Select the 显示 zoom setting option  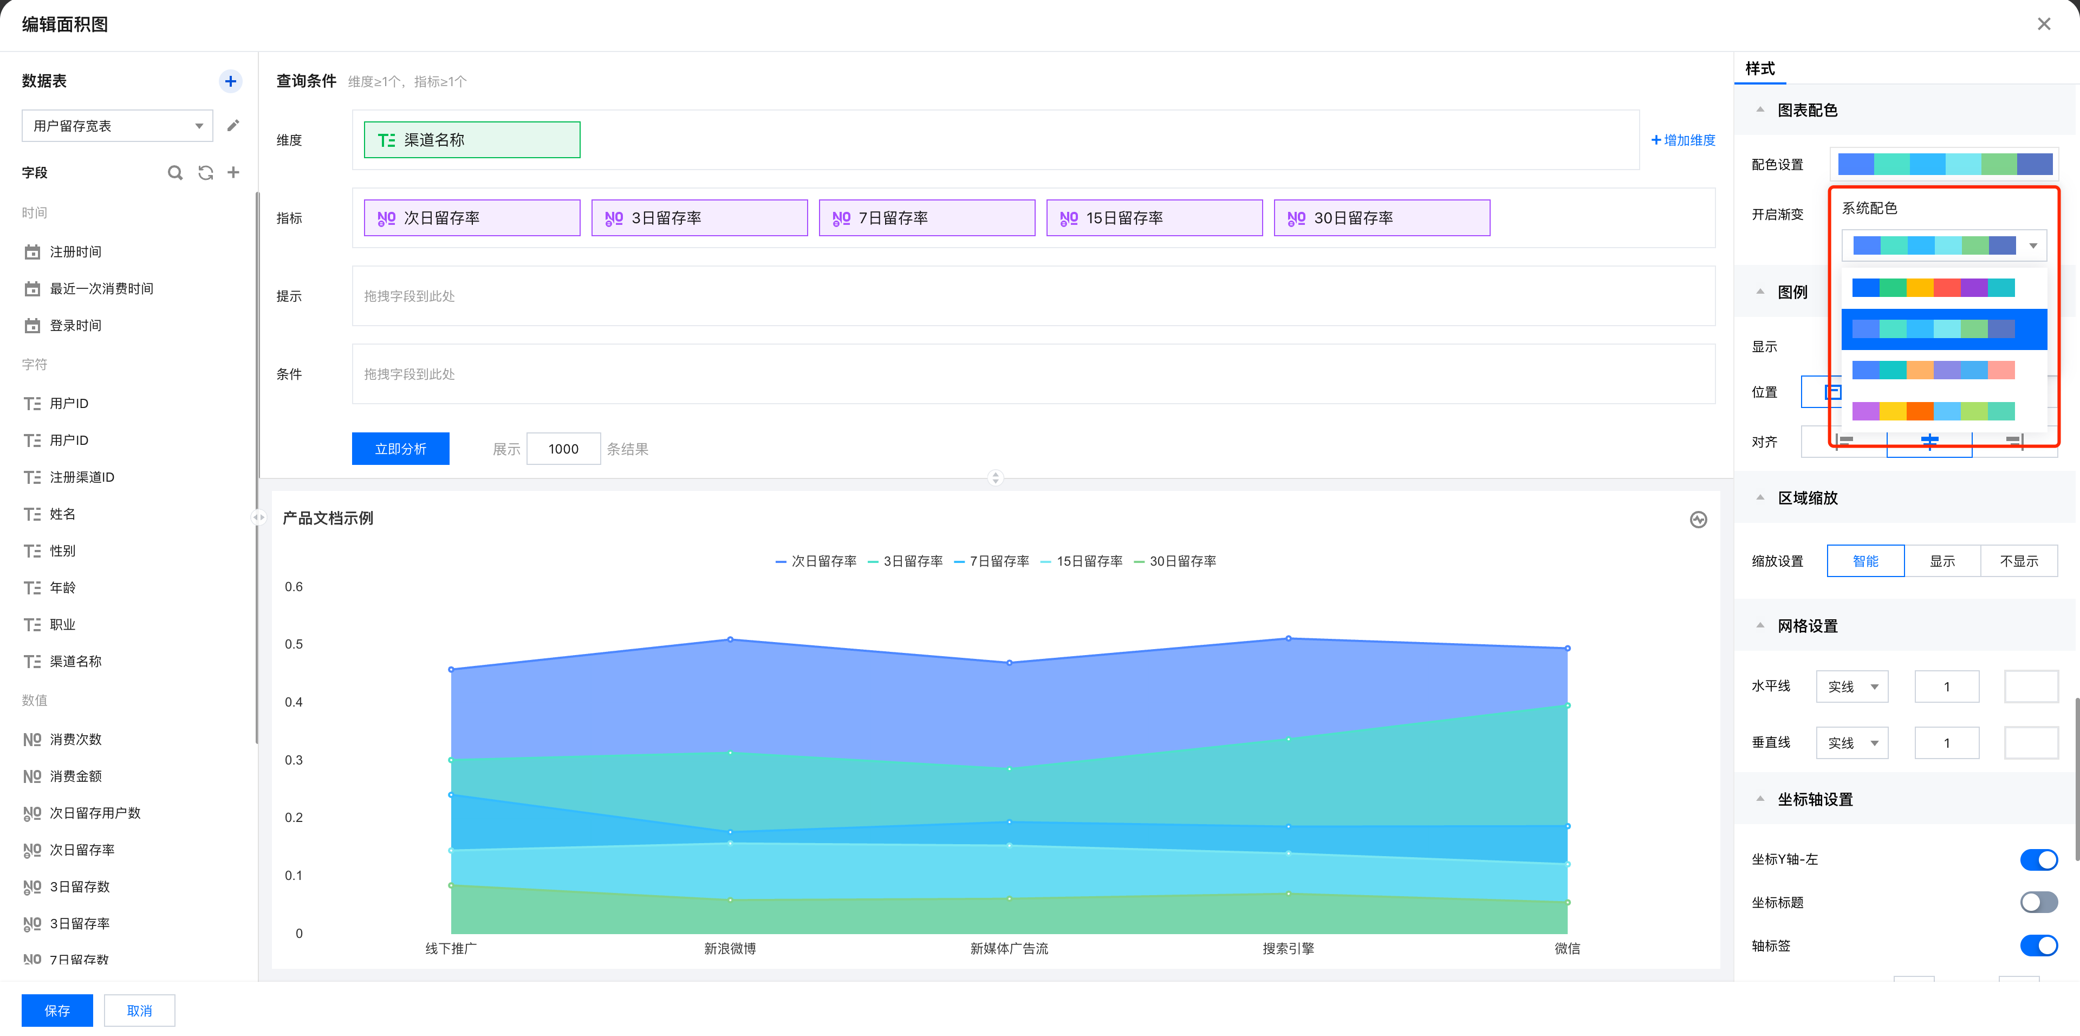[1942, 561]
